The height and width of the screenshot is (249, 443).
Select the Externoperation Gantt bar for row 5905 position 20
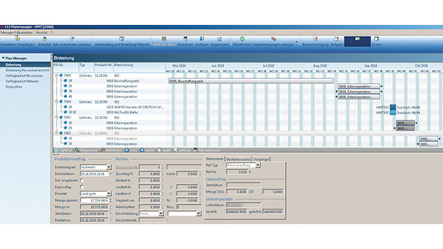(x=359, y=86)
